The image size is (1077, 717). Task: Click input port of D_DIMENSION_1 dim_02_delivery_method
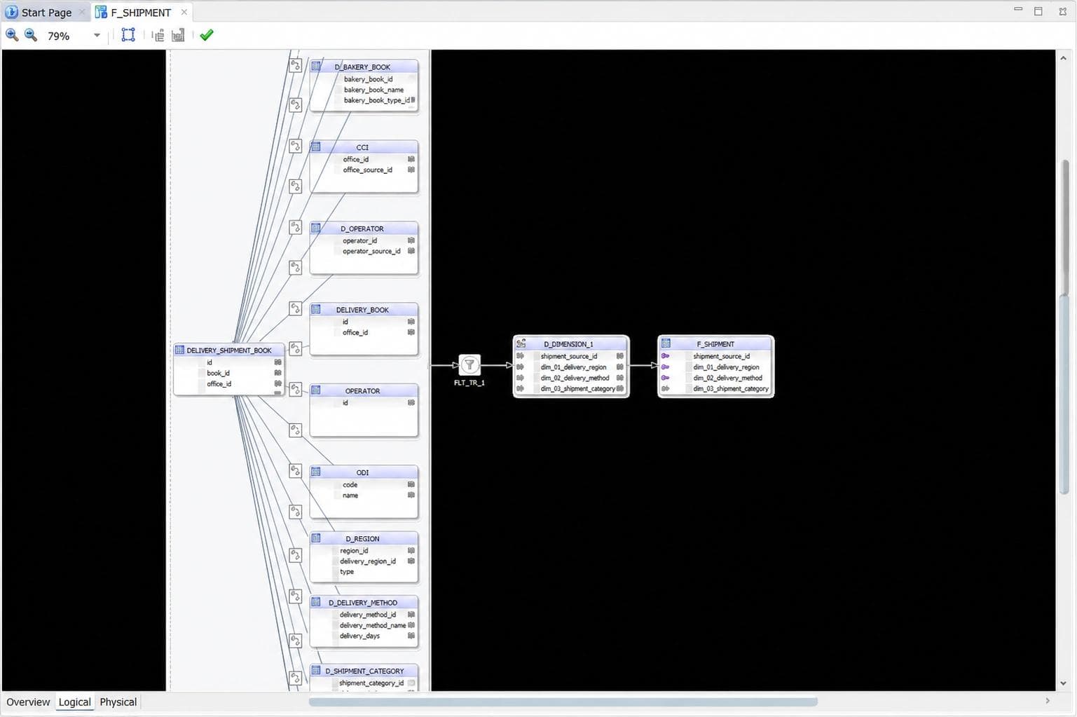point(520,378)
